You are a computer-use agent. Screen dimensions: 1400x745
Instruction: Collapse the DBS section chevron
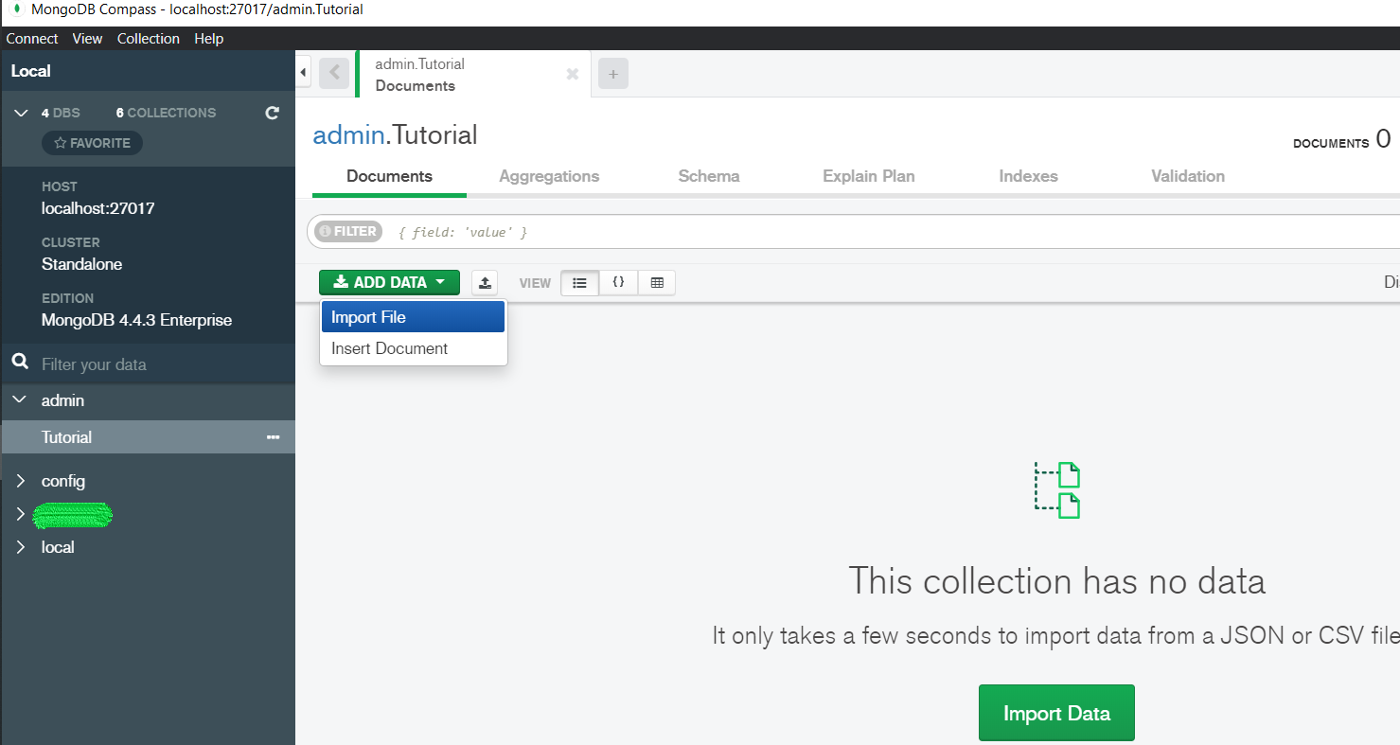[x=19, y=113]
